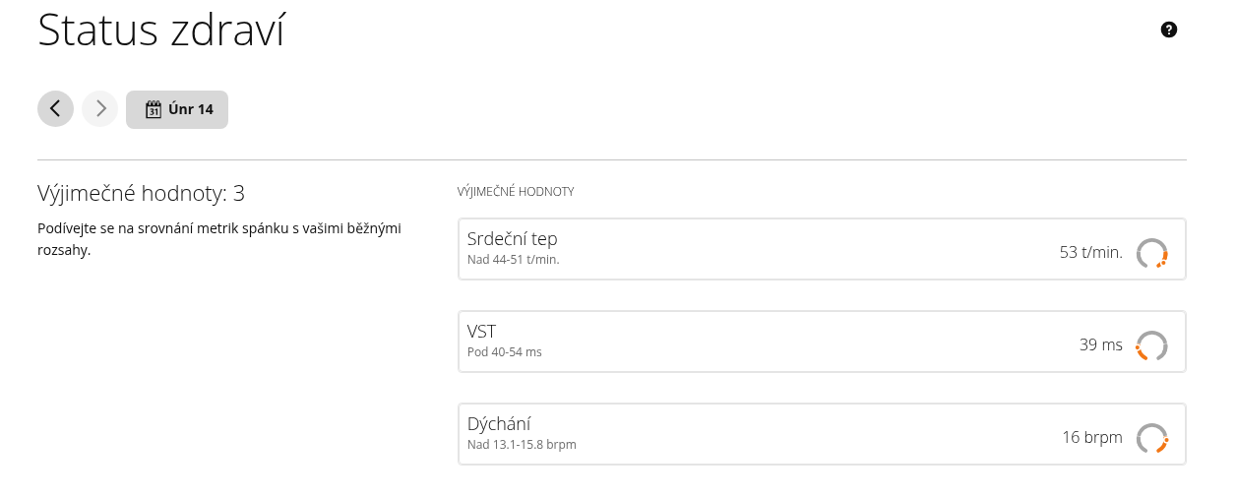
Task: Click the Dýchání gauge ring icon
Action: coord(1151,438)
